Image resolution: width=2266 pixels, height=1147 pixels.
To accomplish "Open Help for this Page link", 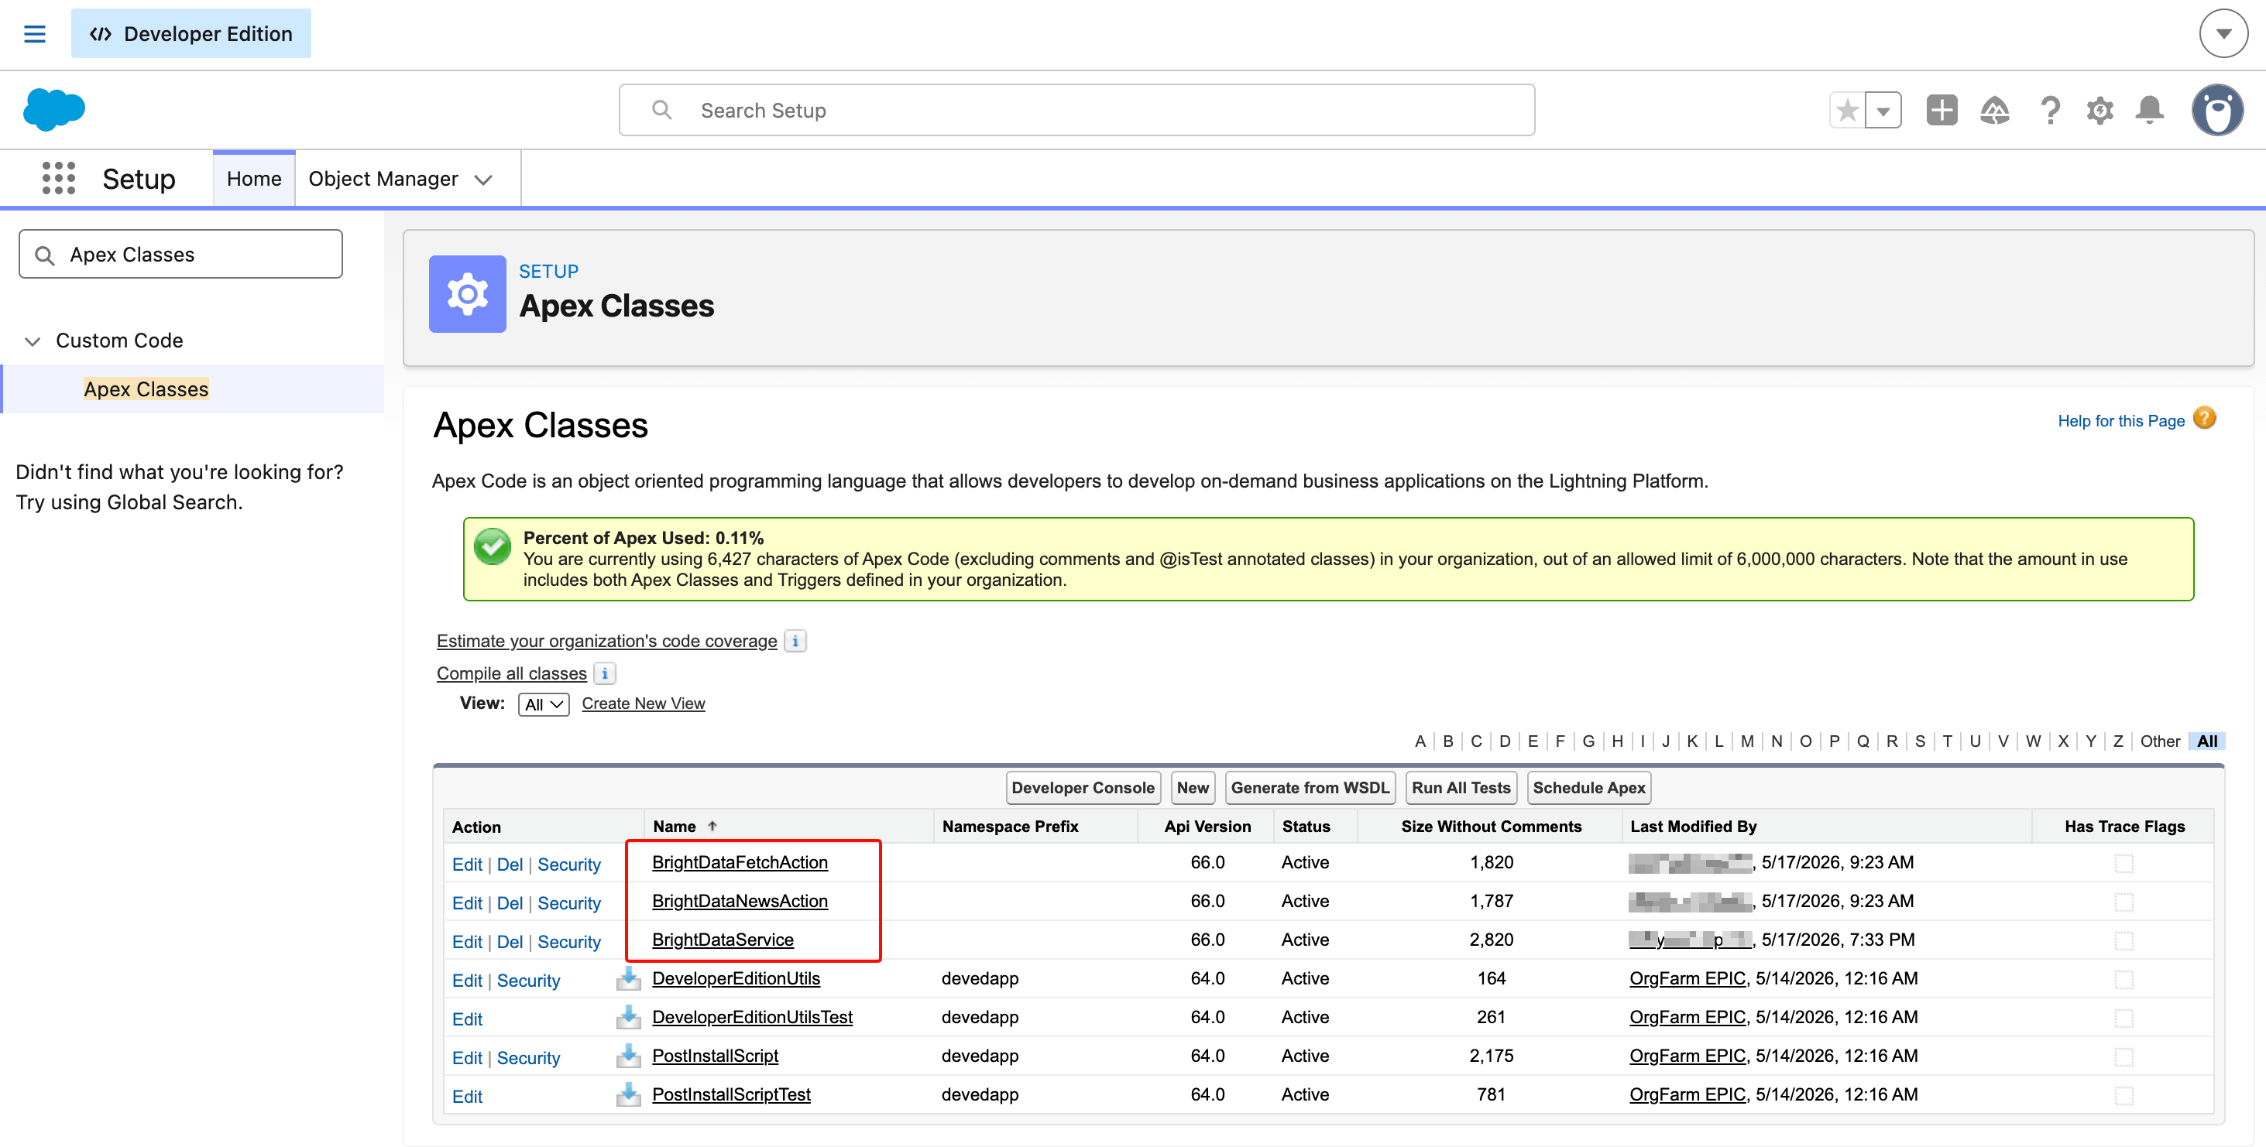I will tap(2121, 420).
